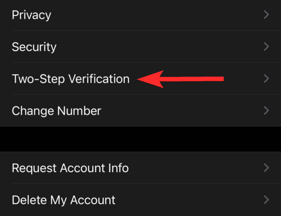The height and width of the screenshot is (216, 281).
Task: Click the Request Account Info chevron
Action: pyautogui.click(x=266, y=168)
